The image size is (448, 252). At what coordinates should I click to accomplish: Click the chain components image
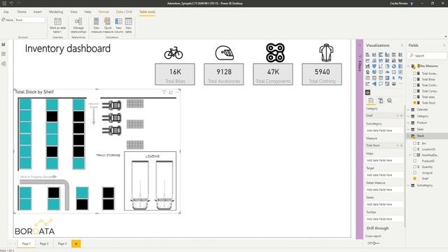[275, 52]
